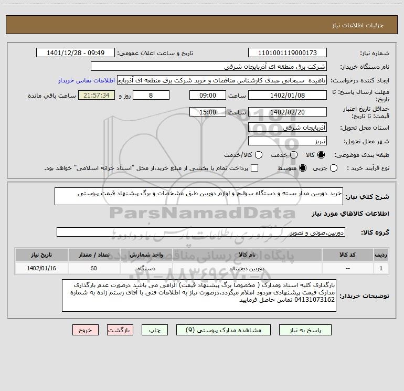Click the نام کالا column header

click(247, 255)
